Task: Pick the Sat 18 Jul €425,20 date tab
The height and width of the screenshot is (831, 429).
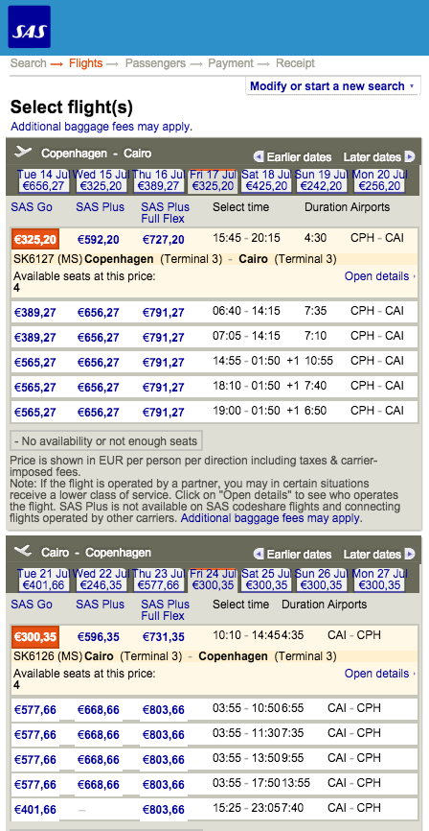Action: coord(266,180)
